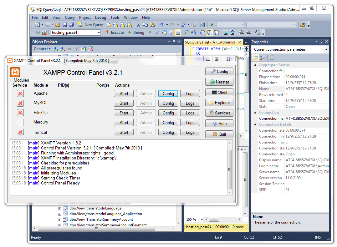The image size is (337, 247).
Task: Toggle the Tomcat service checkbox
Action: (x=20, y=132)
